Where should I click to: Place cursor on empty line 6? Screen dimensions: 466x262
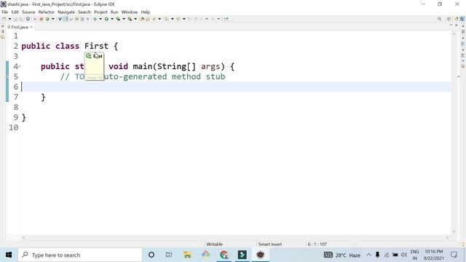(236, 87)
